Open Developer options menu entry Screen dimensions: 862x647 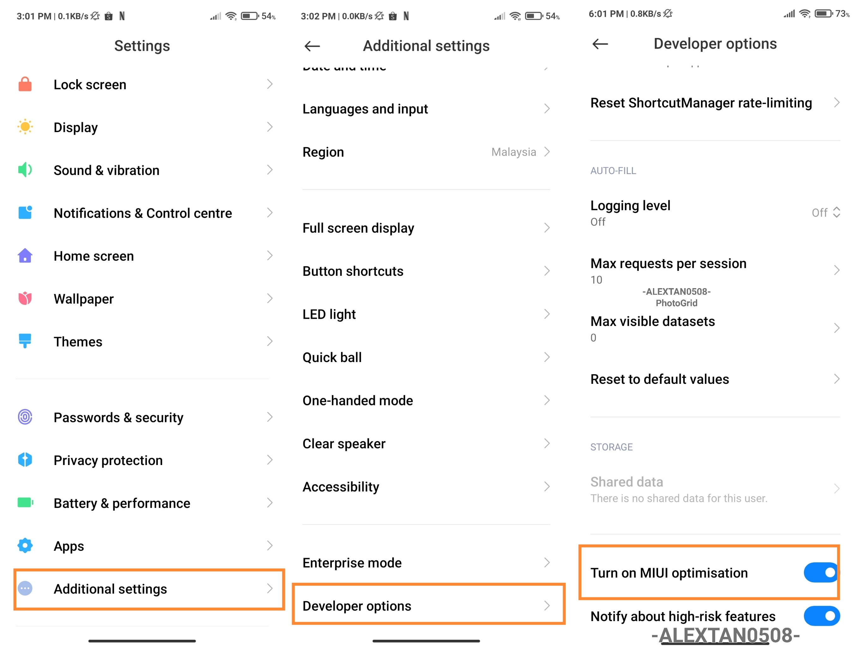[428, 606]
